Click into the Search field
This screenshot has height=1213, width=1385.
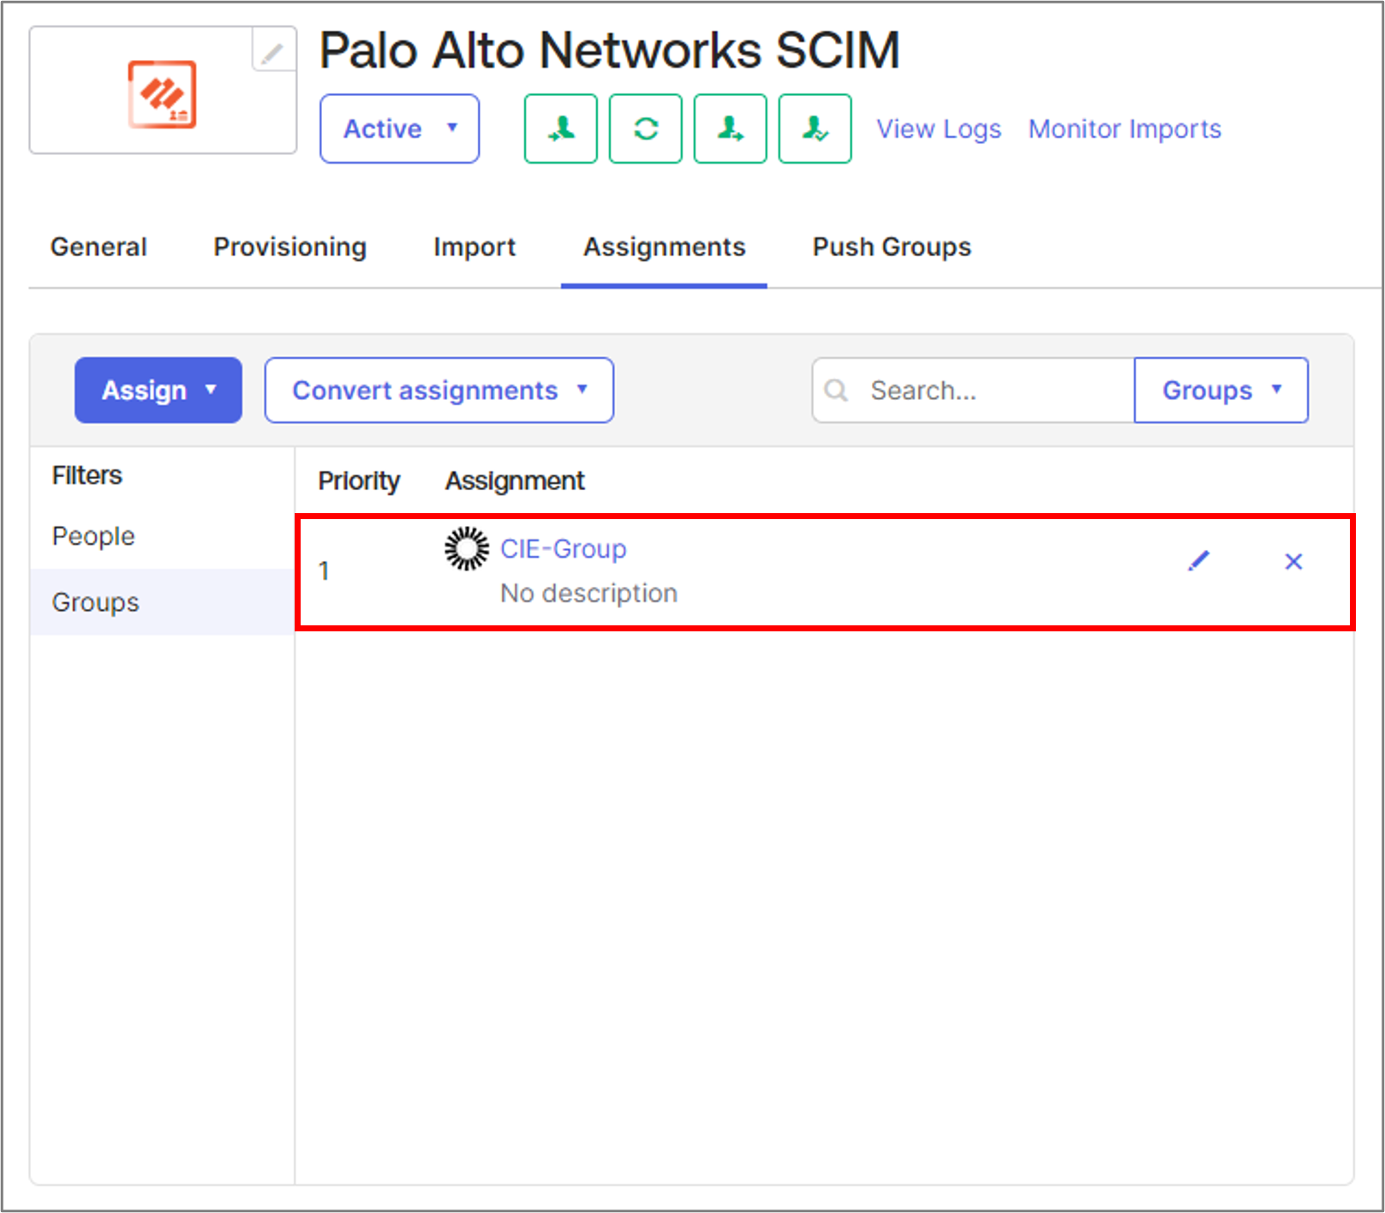[x=974, y=391]
